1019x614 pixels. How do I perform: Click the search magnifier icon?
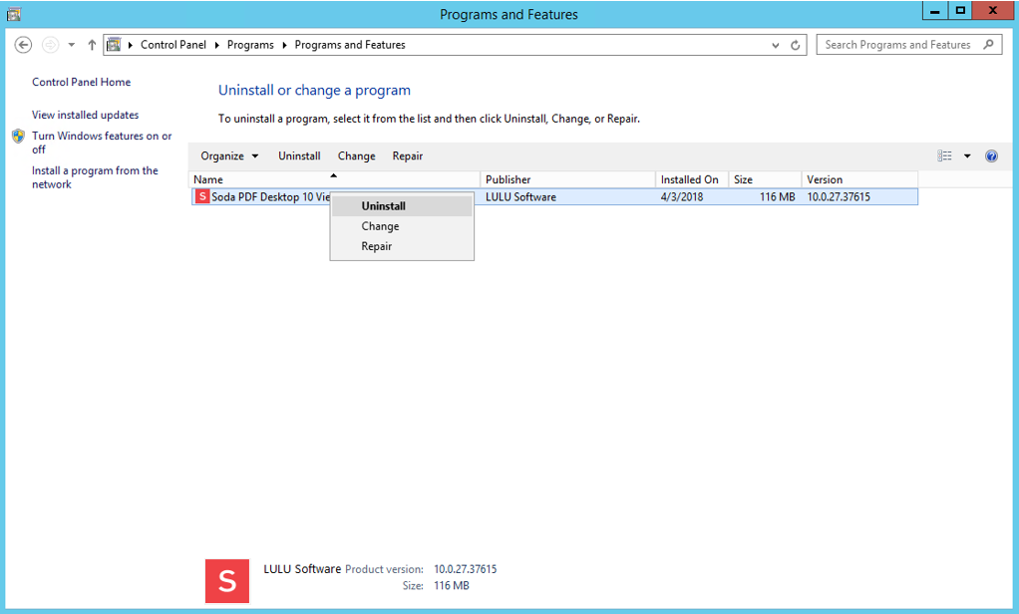click(988, 44)
